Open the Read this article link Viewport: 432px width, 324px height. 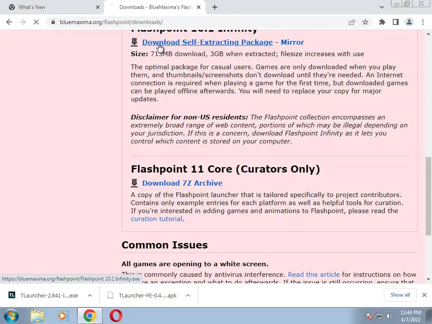pyautogui.click(x=313, y=274)
